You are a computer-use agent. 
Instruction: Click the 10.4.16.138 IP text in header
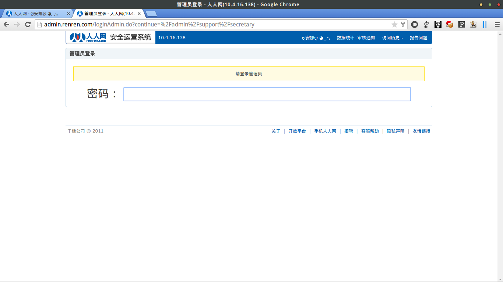pyautogui.click(x=172, y=38)
